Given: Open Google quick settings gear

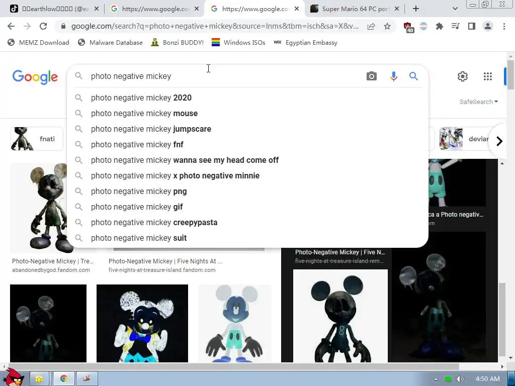Looking at the screenshot, I should (463, 76).
